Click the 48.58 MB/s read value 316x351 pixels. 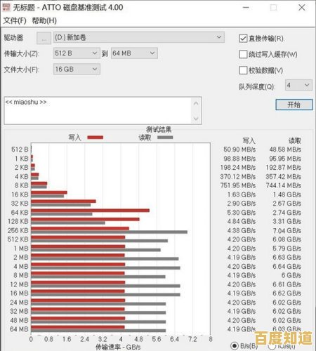click(x=285, y=150)
